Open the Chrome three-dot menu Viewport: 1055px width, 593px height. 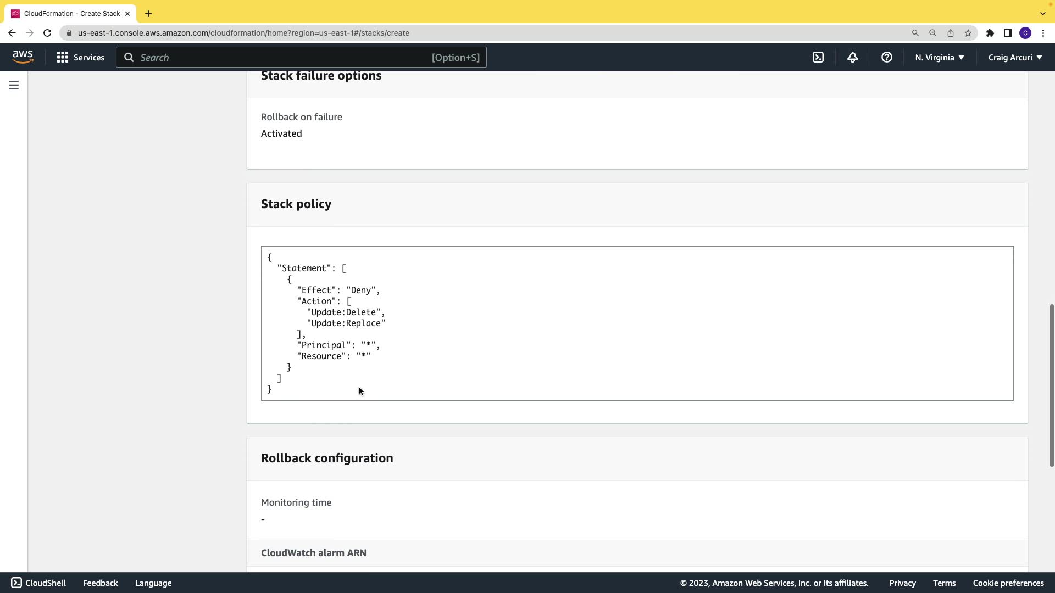1043,33
